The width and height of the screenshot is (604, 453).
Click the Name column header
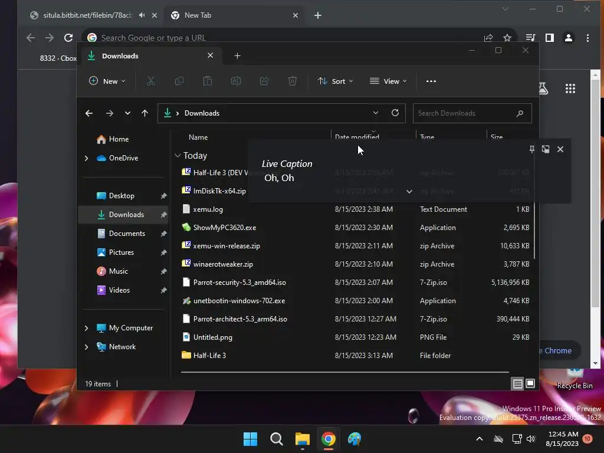(x=198, y=137)
